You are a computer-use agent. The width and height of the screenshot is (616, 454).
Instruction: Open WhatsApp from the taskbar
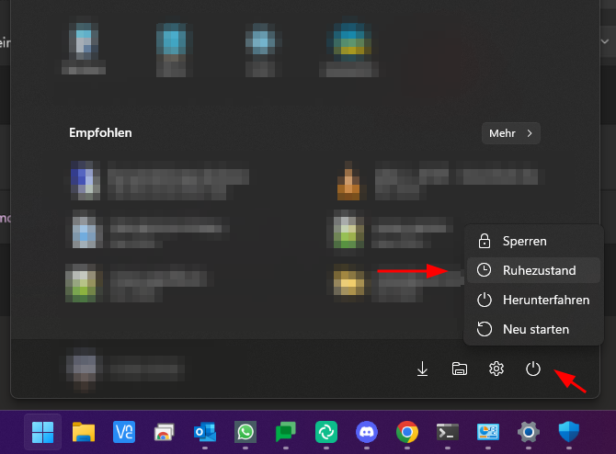click(x=245, y=432)
